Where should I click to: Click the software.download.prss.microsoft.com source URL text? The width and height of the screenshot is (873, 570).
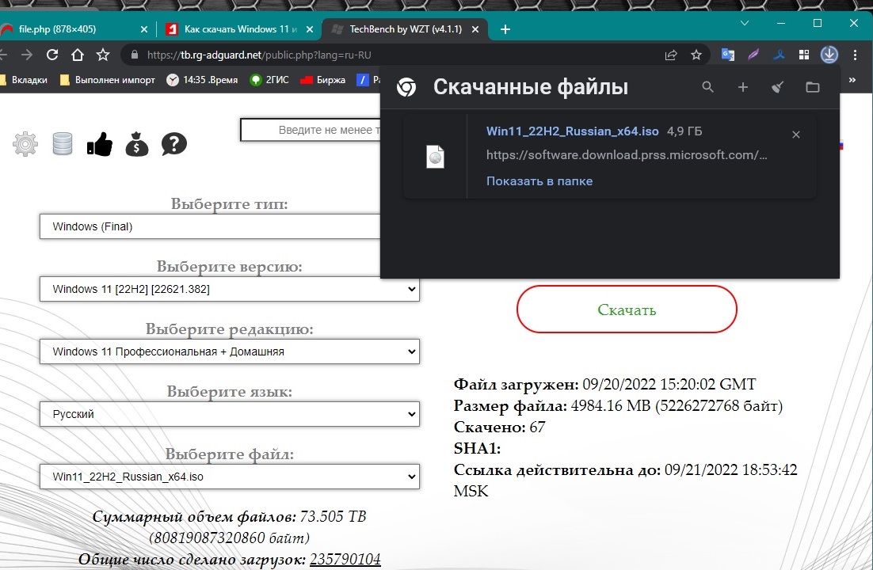coord(627,155)
